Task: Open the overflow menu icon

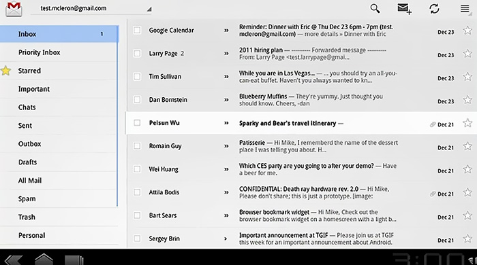Action: pyautogui.click(x=465, y=8)
